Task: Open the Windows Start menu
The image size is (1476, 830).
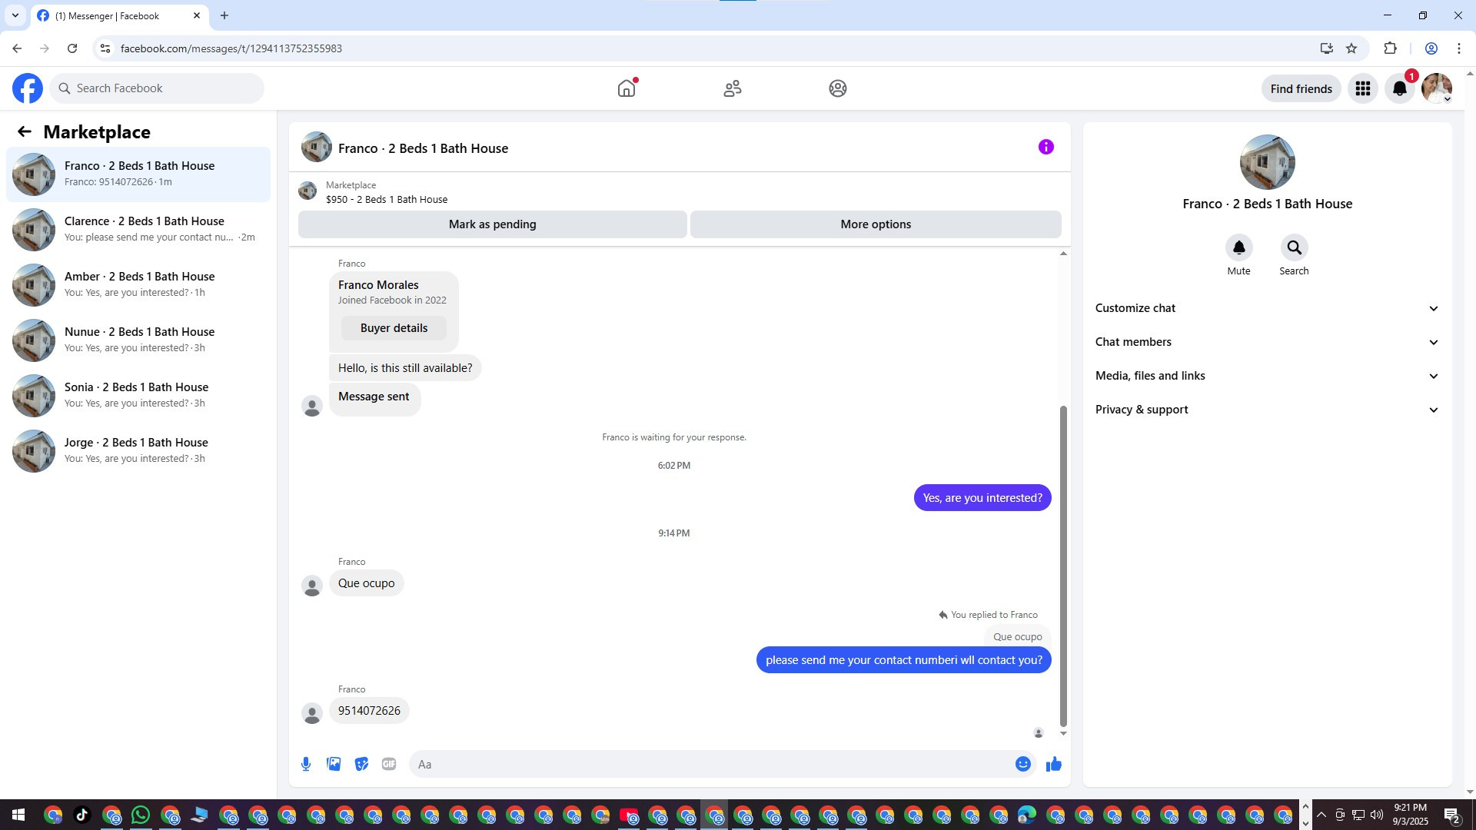Action: tap(18, 815)
